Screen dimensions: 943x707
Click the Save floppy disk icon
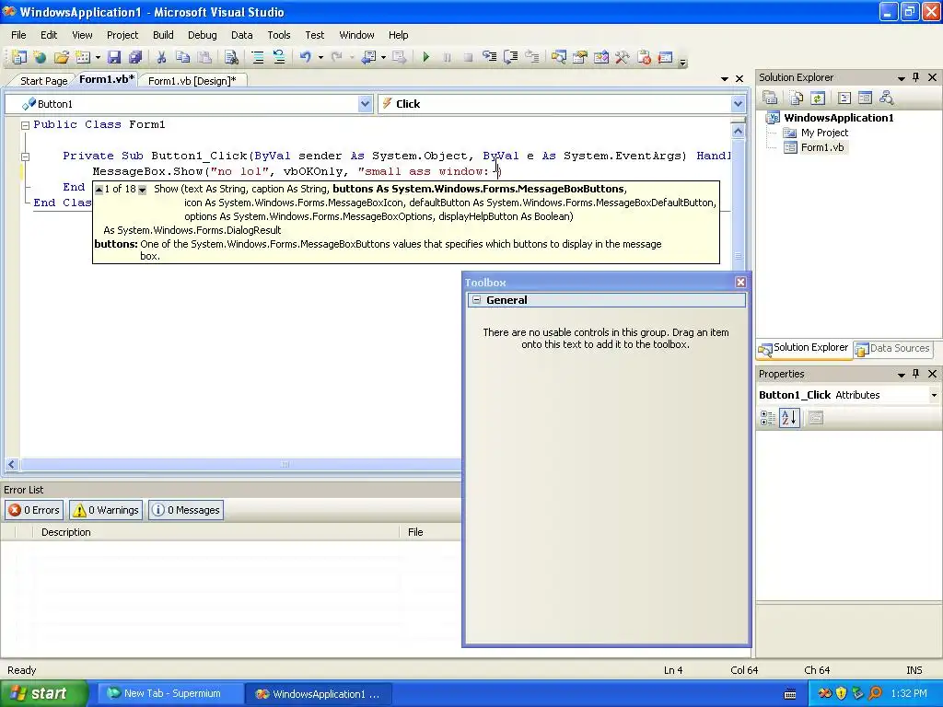pyautogui.click(x=113, y=57)
